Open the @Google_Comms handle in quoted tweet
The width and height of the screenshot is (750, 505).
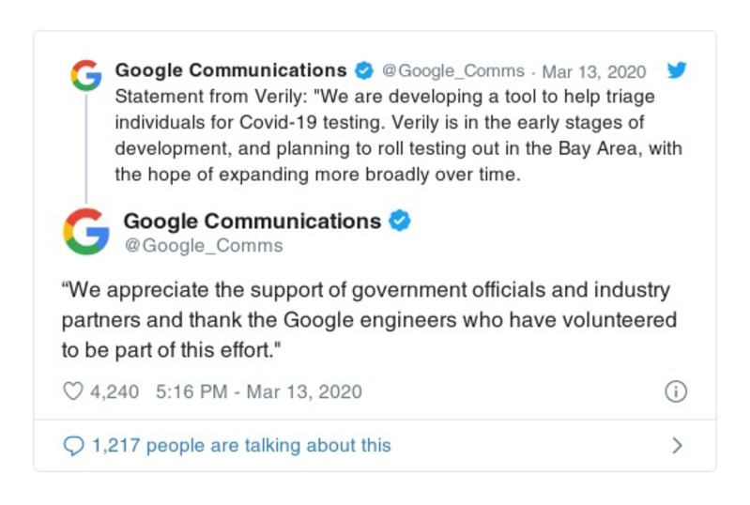click(452, 71)
